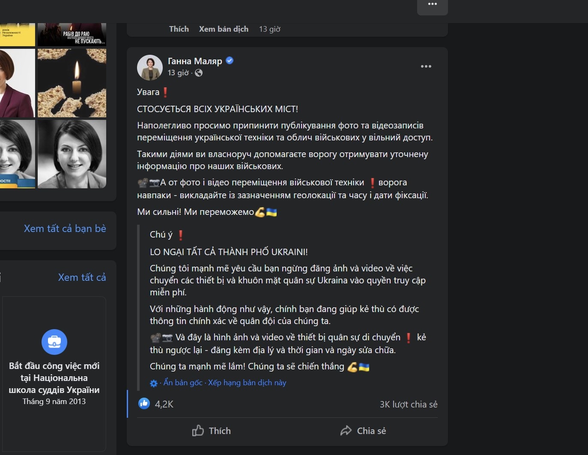The width and height of the screenshot is (588, 455).
Task: Click the Xem tất cả link in sidebar
Action: coord(82,277)
